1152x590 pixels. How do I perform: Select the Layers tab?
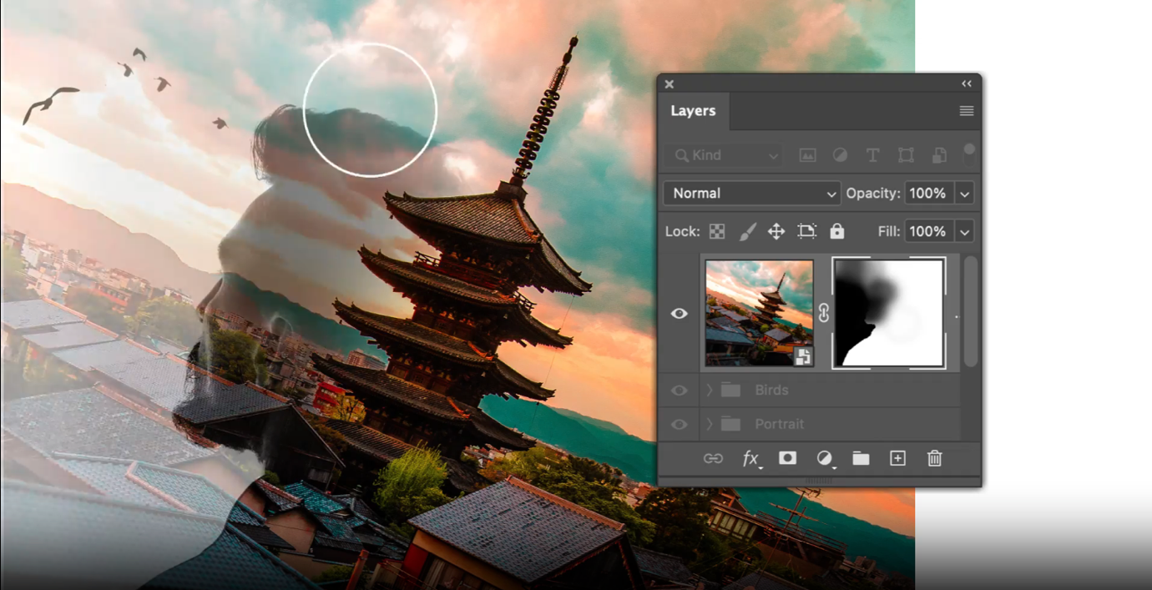pyautogui.click(x=693, y=110)
